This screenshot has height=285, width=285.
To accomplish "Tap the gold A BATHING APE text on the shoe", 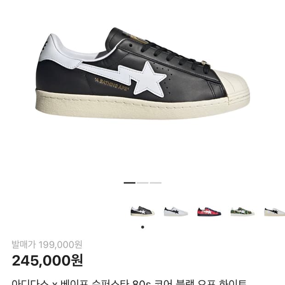I will tap(112, 84).
